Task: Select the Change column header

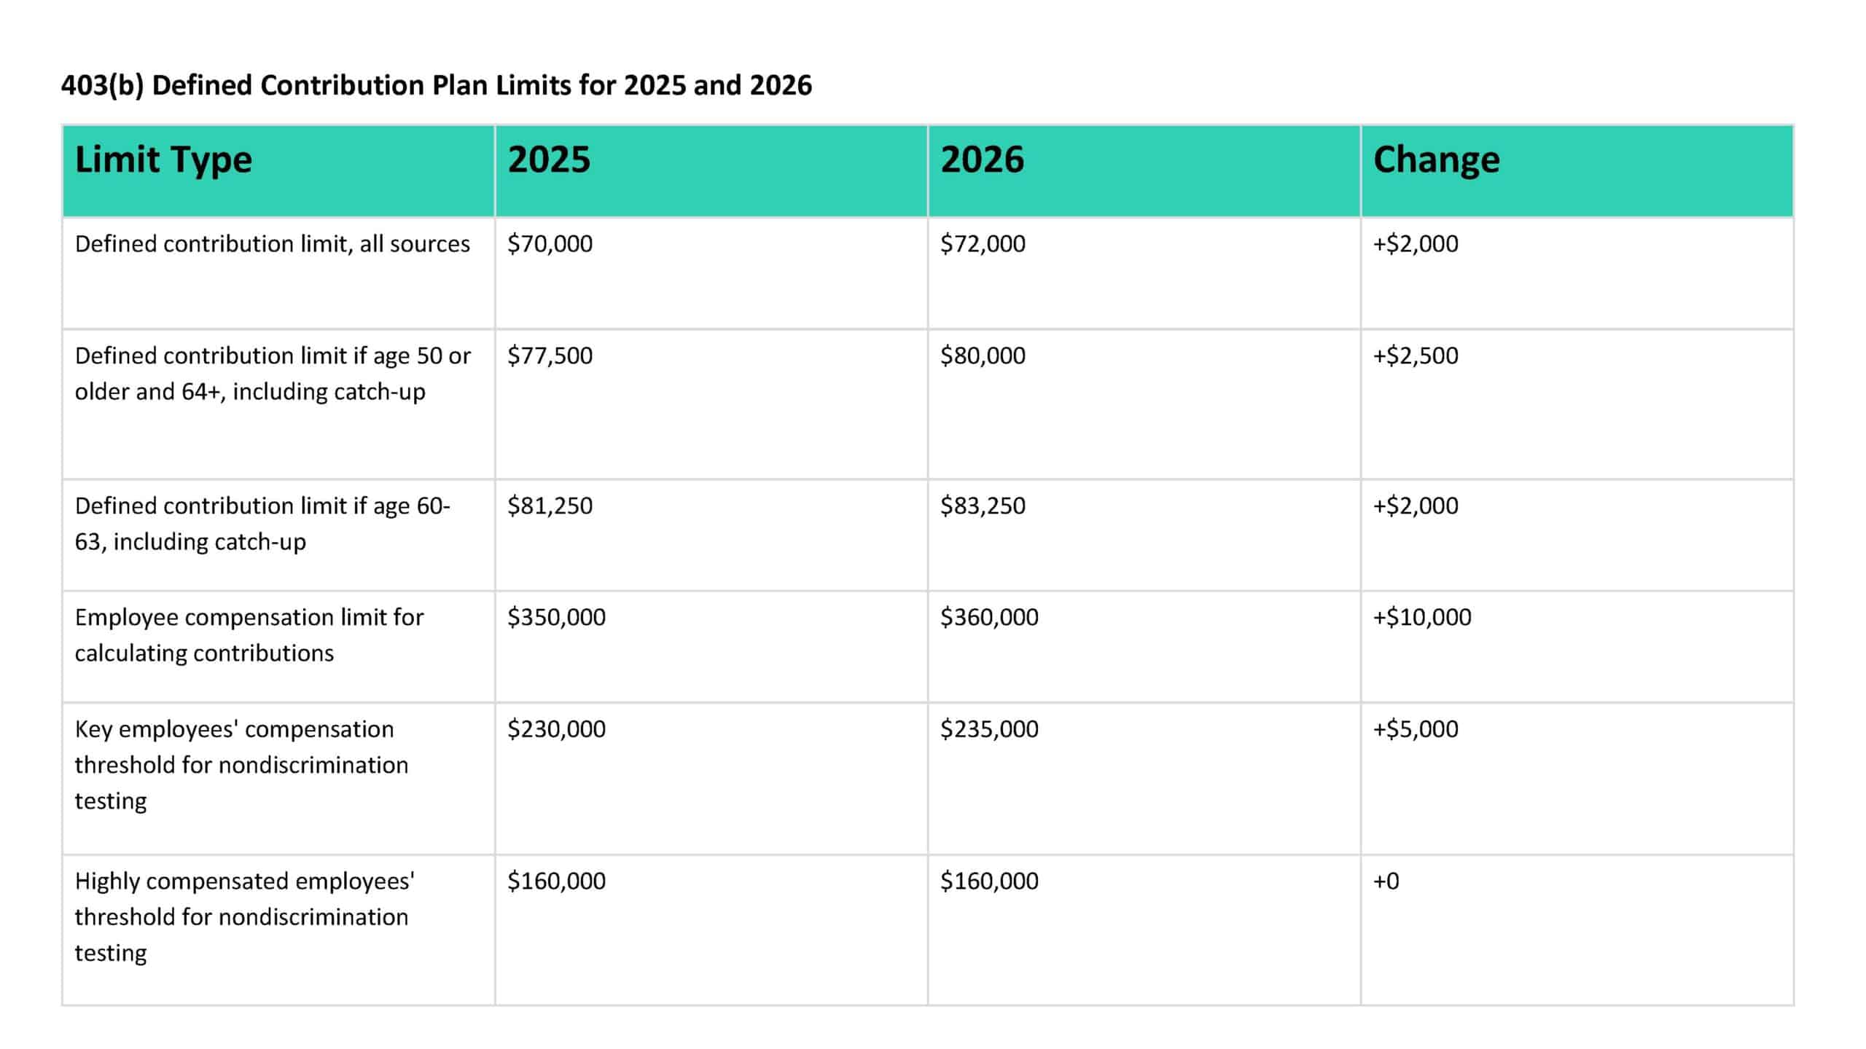Action: click(1436, 160)
